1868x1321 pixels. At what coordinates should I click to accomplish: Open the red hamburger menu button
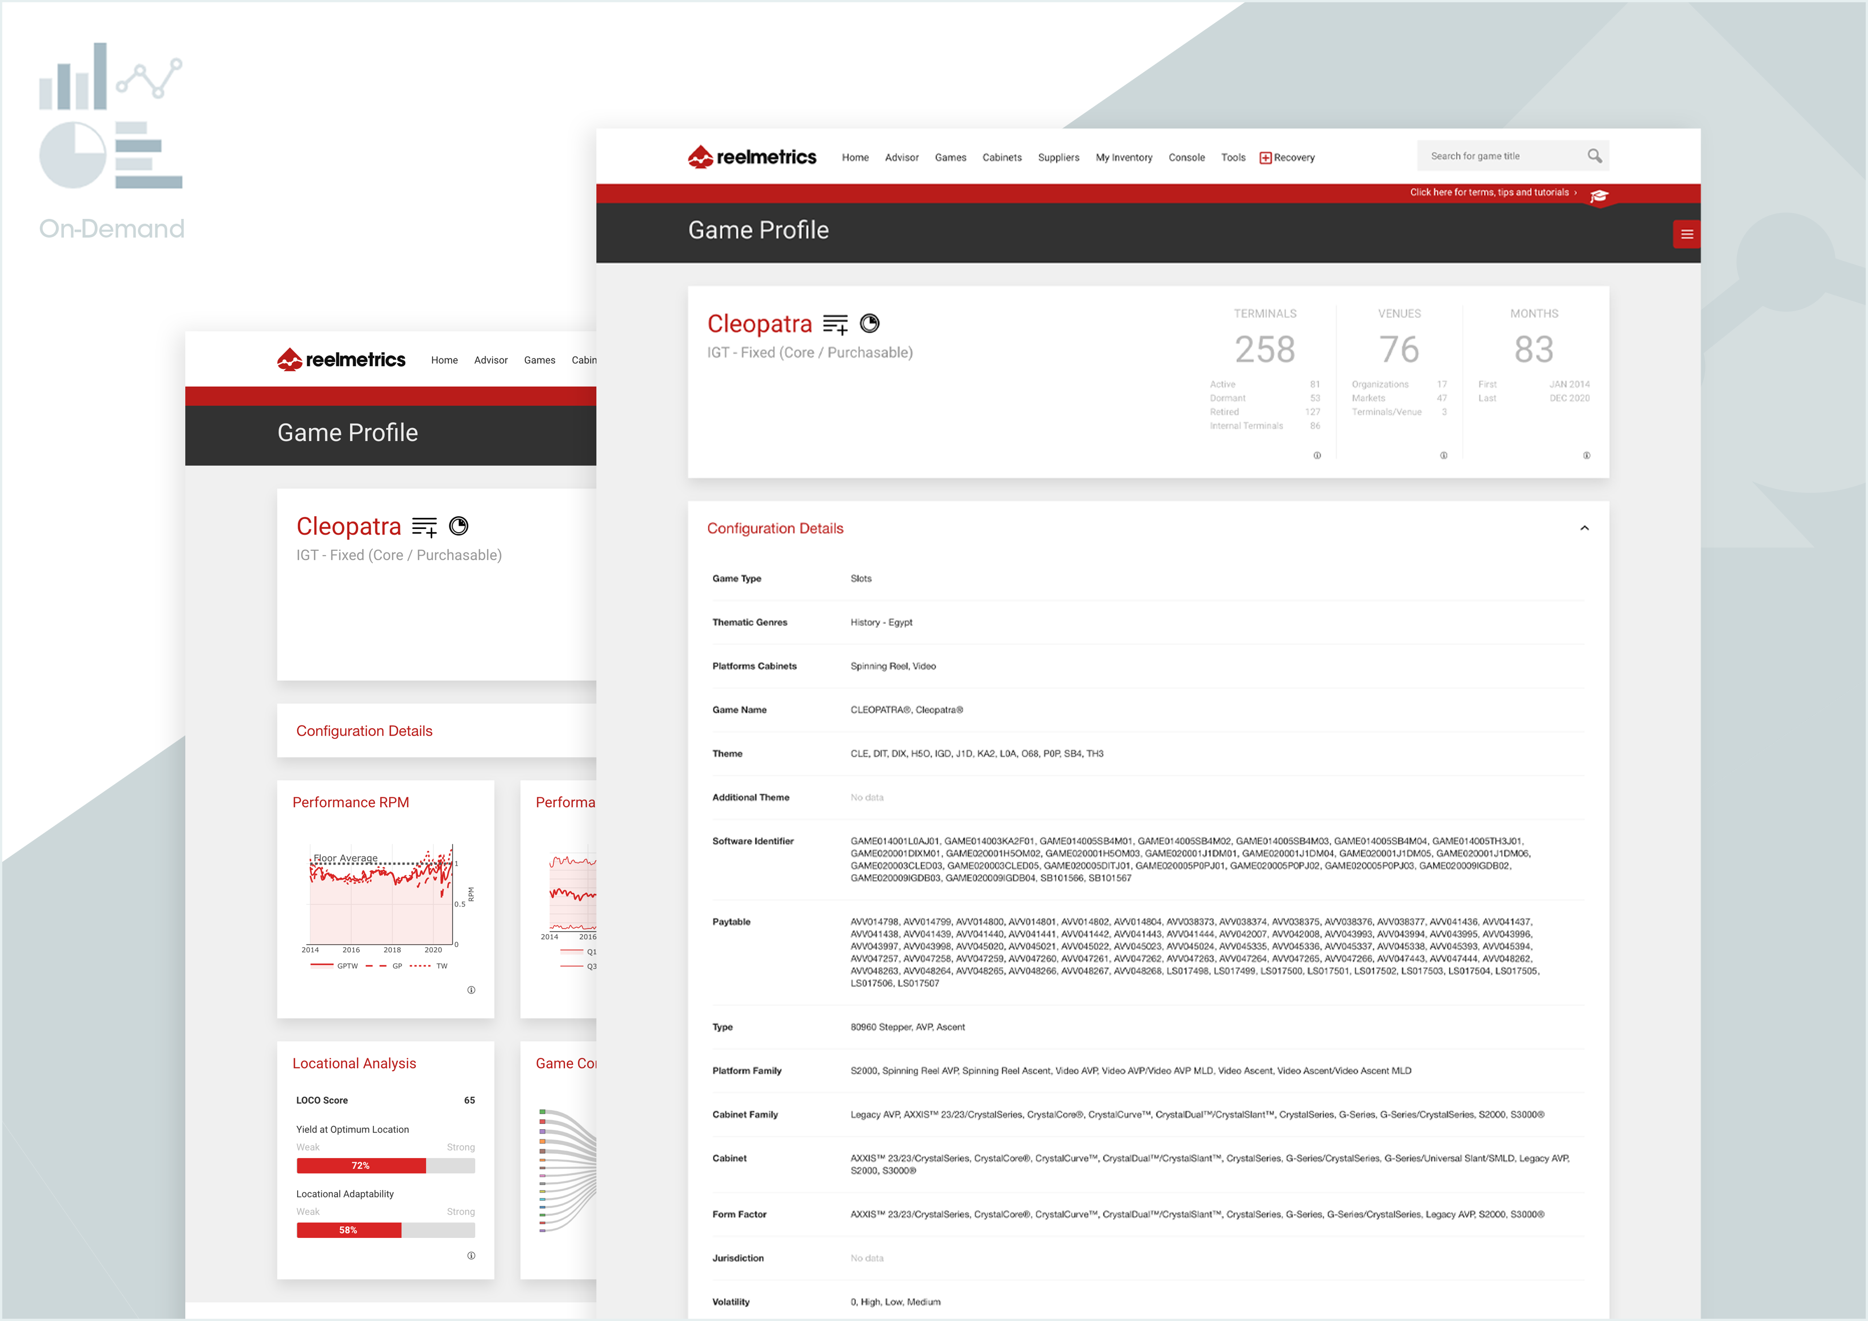tap(1686, 234)
